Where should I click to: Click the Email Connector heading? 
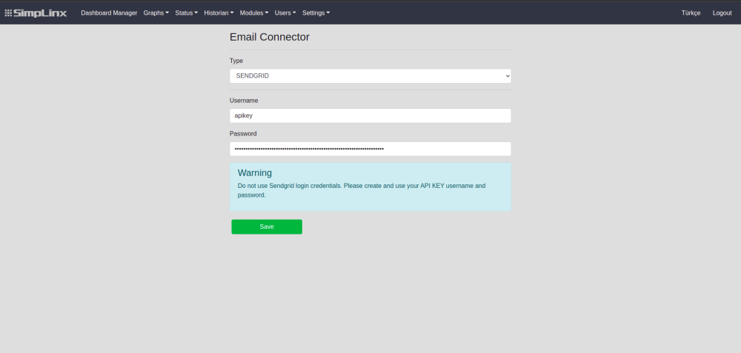tap(270, 37)
